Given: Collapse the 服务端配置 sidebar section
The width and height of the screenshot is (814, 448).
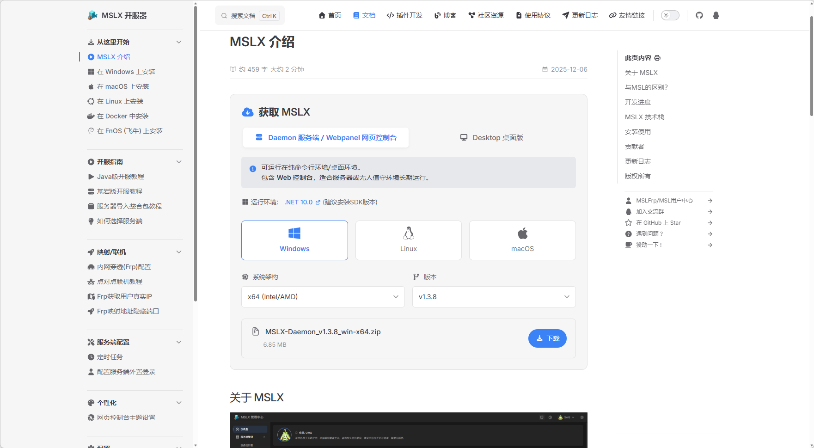Looking at the screenshot, I should tap(179, 342).
